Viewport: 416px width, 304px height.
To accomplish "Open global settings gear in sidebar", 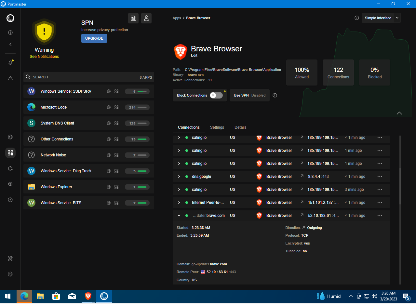I will click(x=10, y=184).
